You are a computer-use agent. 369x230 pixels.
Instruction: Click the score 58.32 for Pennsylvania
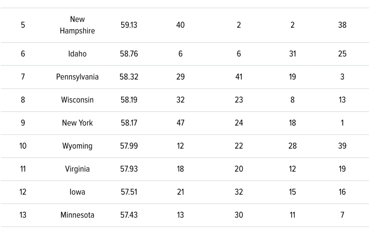(129, 77)
